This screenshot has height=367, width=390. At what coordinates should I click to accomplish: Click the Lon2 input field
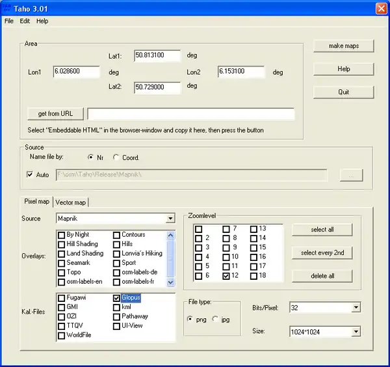click(x=241, y=72)
